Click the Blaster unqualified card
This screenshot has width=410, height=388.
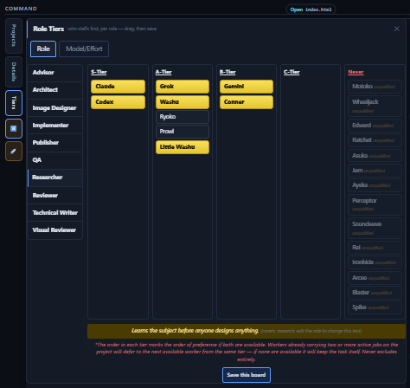pyautogui.click(x=375, y=293)
